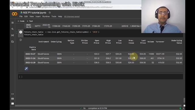Open the terminal icon
195x110 pixels.
click(12, 104)
